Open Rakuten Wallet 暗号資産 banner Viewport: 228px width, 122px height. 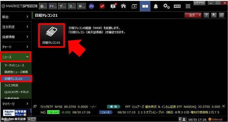coord(15,113)
